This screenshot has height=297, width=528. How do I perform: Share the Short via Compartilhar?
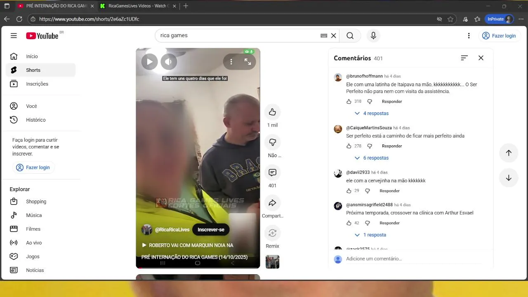point(272,203)
